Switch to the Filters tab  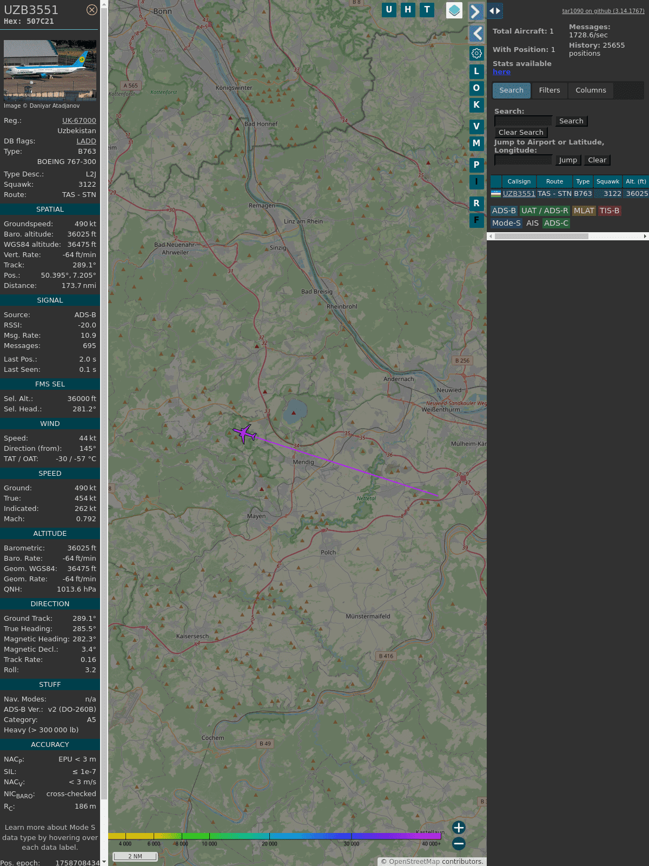[x=549, y=90]
